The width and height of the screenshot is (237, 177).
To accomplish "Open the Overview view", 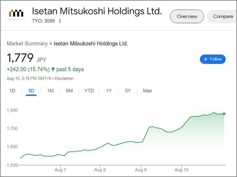I will click(187, 16).
